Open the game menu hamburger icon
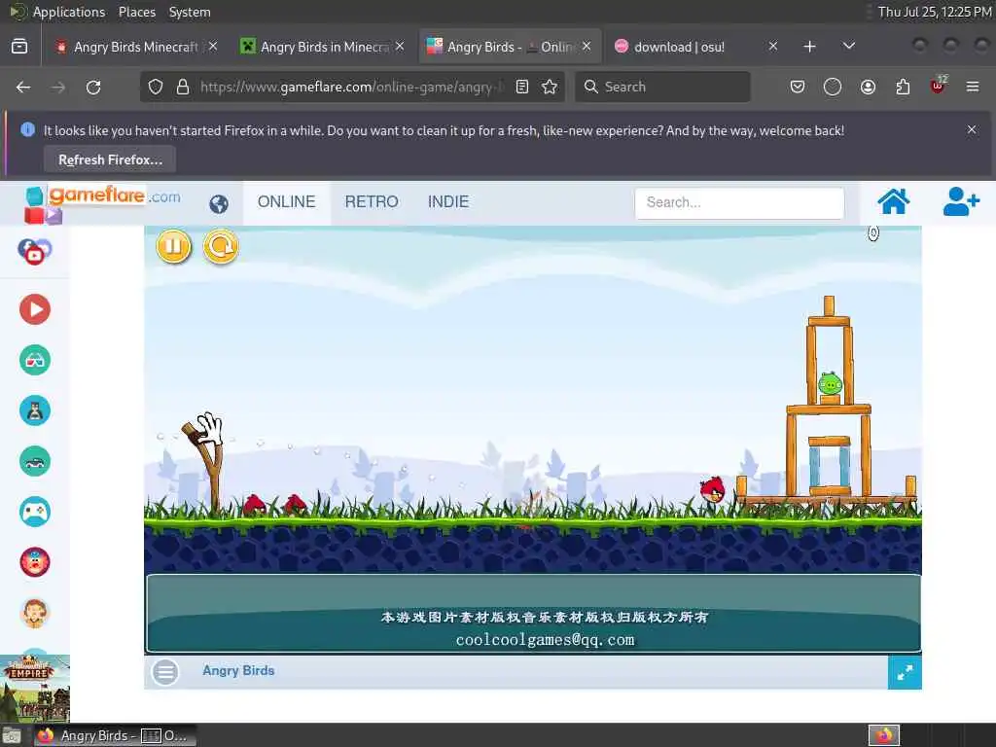This screenshot has width=996, height=747. pos(165,672)
